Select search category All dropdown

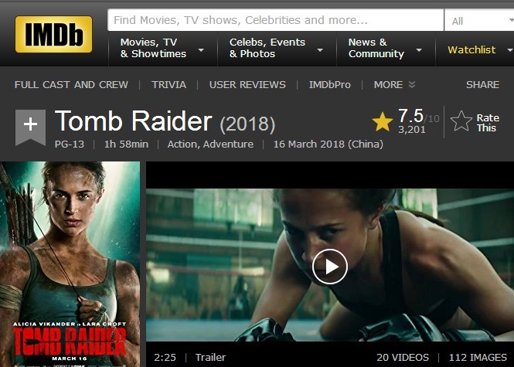coord(479,20)
